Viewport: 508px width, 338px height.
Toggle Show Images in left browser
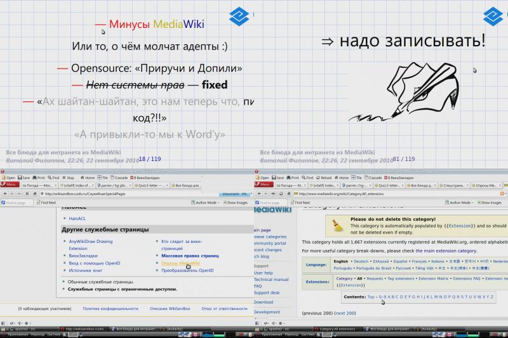pyautogui.click(x=236, y=203)
